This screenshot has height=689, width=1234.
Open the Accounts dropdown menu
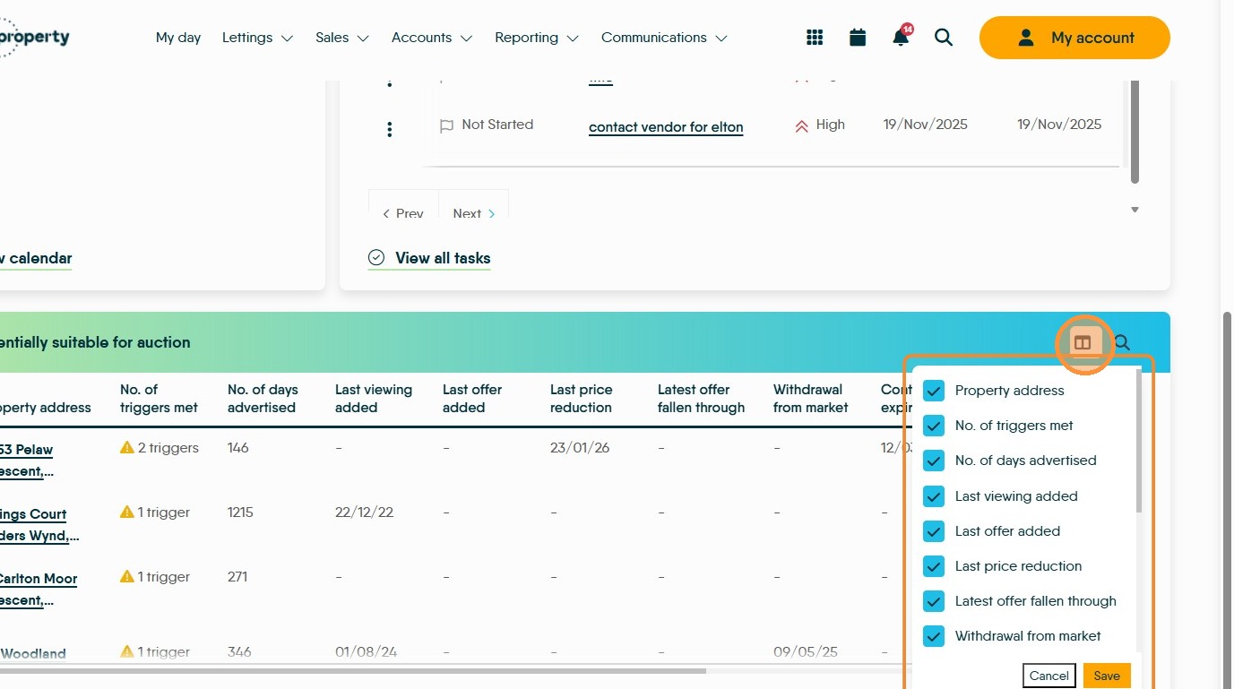click(x=432, y=38)
